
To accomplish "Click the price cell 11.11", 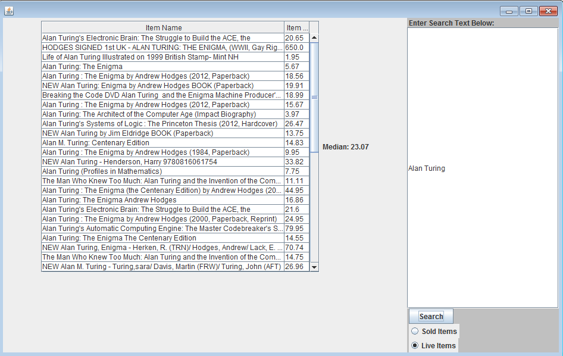I will (296, 181).
